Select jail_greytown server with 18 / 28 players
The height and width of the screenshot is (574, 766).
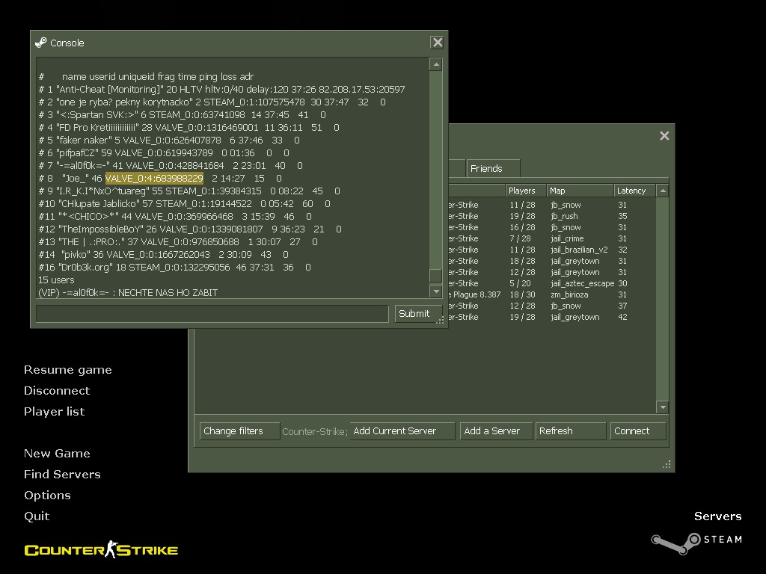(x=552, y=261)
